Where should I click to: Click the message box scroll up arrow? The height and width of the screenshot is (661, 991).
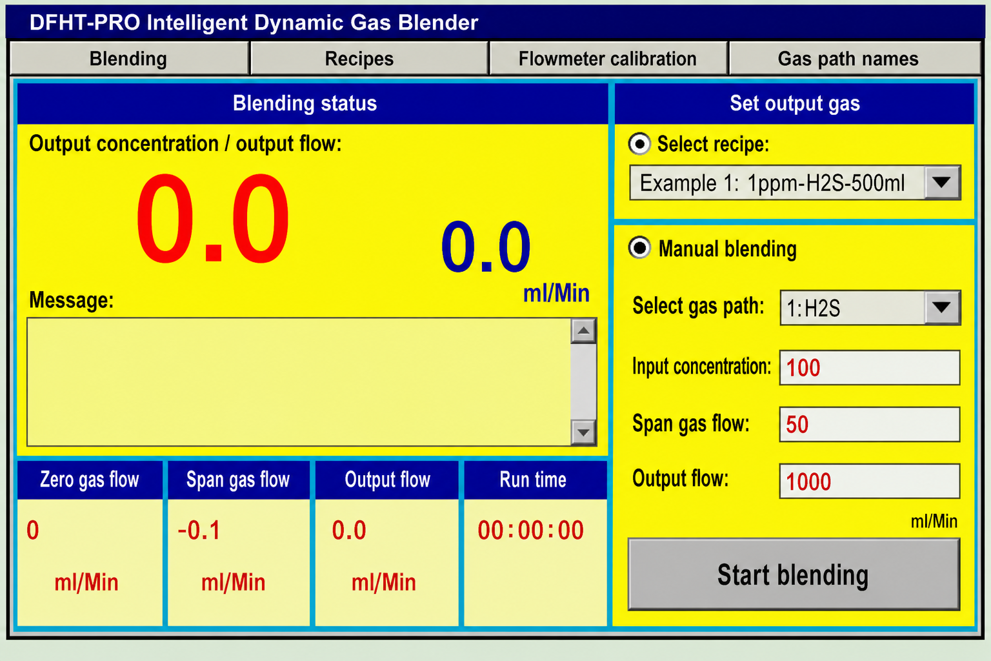point(583,331)
